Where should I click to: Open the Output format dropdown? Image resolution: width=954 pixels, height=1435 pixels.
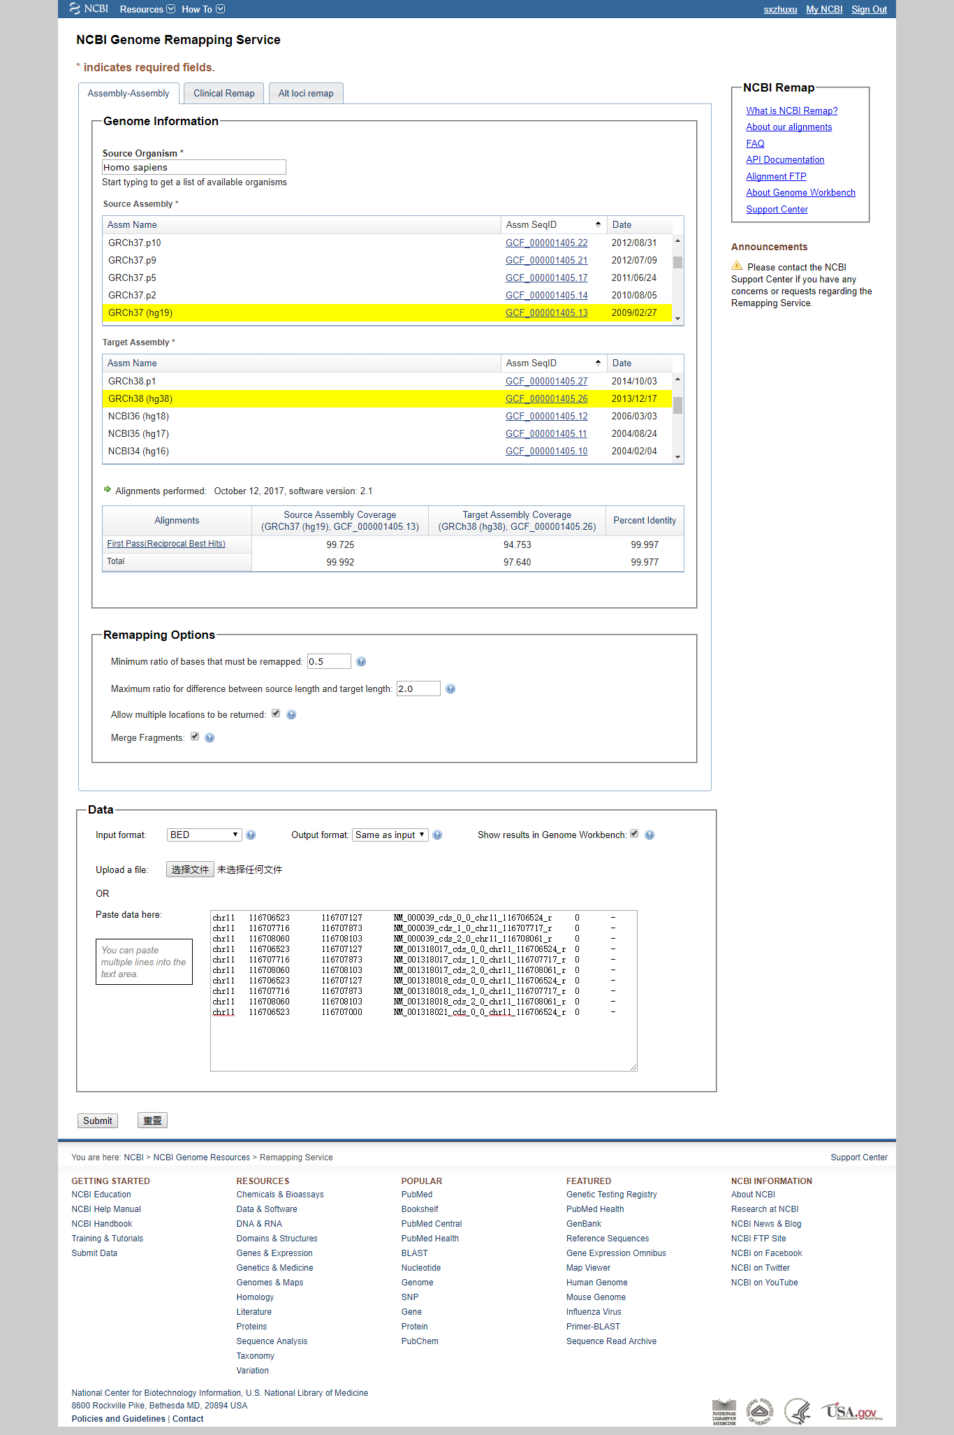pos(390,835)
